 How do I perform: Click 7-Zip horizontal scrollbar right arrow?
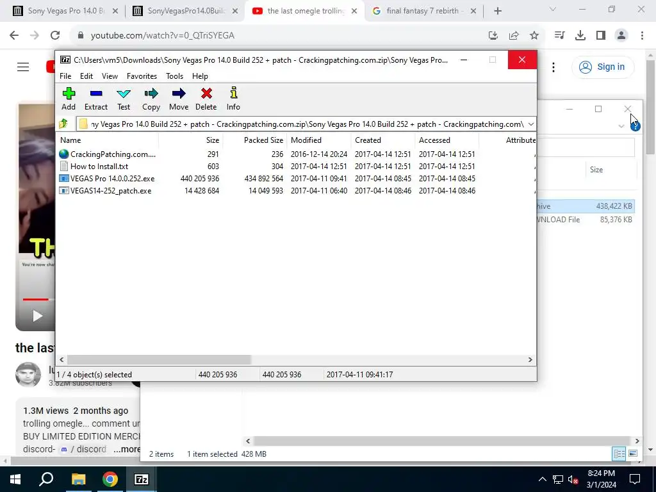coord(530,359)
